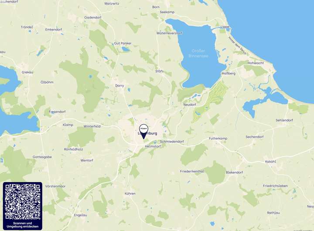
Task: Select the Winterfeld label
Action: [92, 126]
